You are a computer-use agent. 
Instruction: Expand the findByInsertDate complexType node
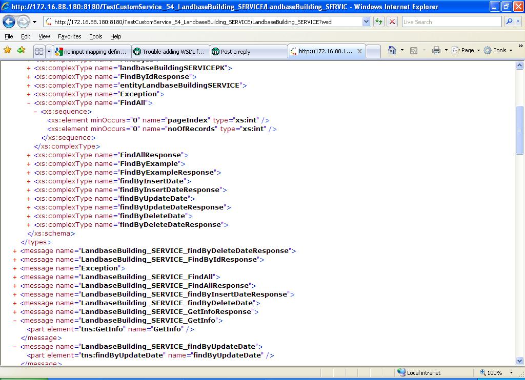click(29, 181)
